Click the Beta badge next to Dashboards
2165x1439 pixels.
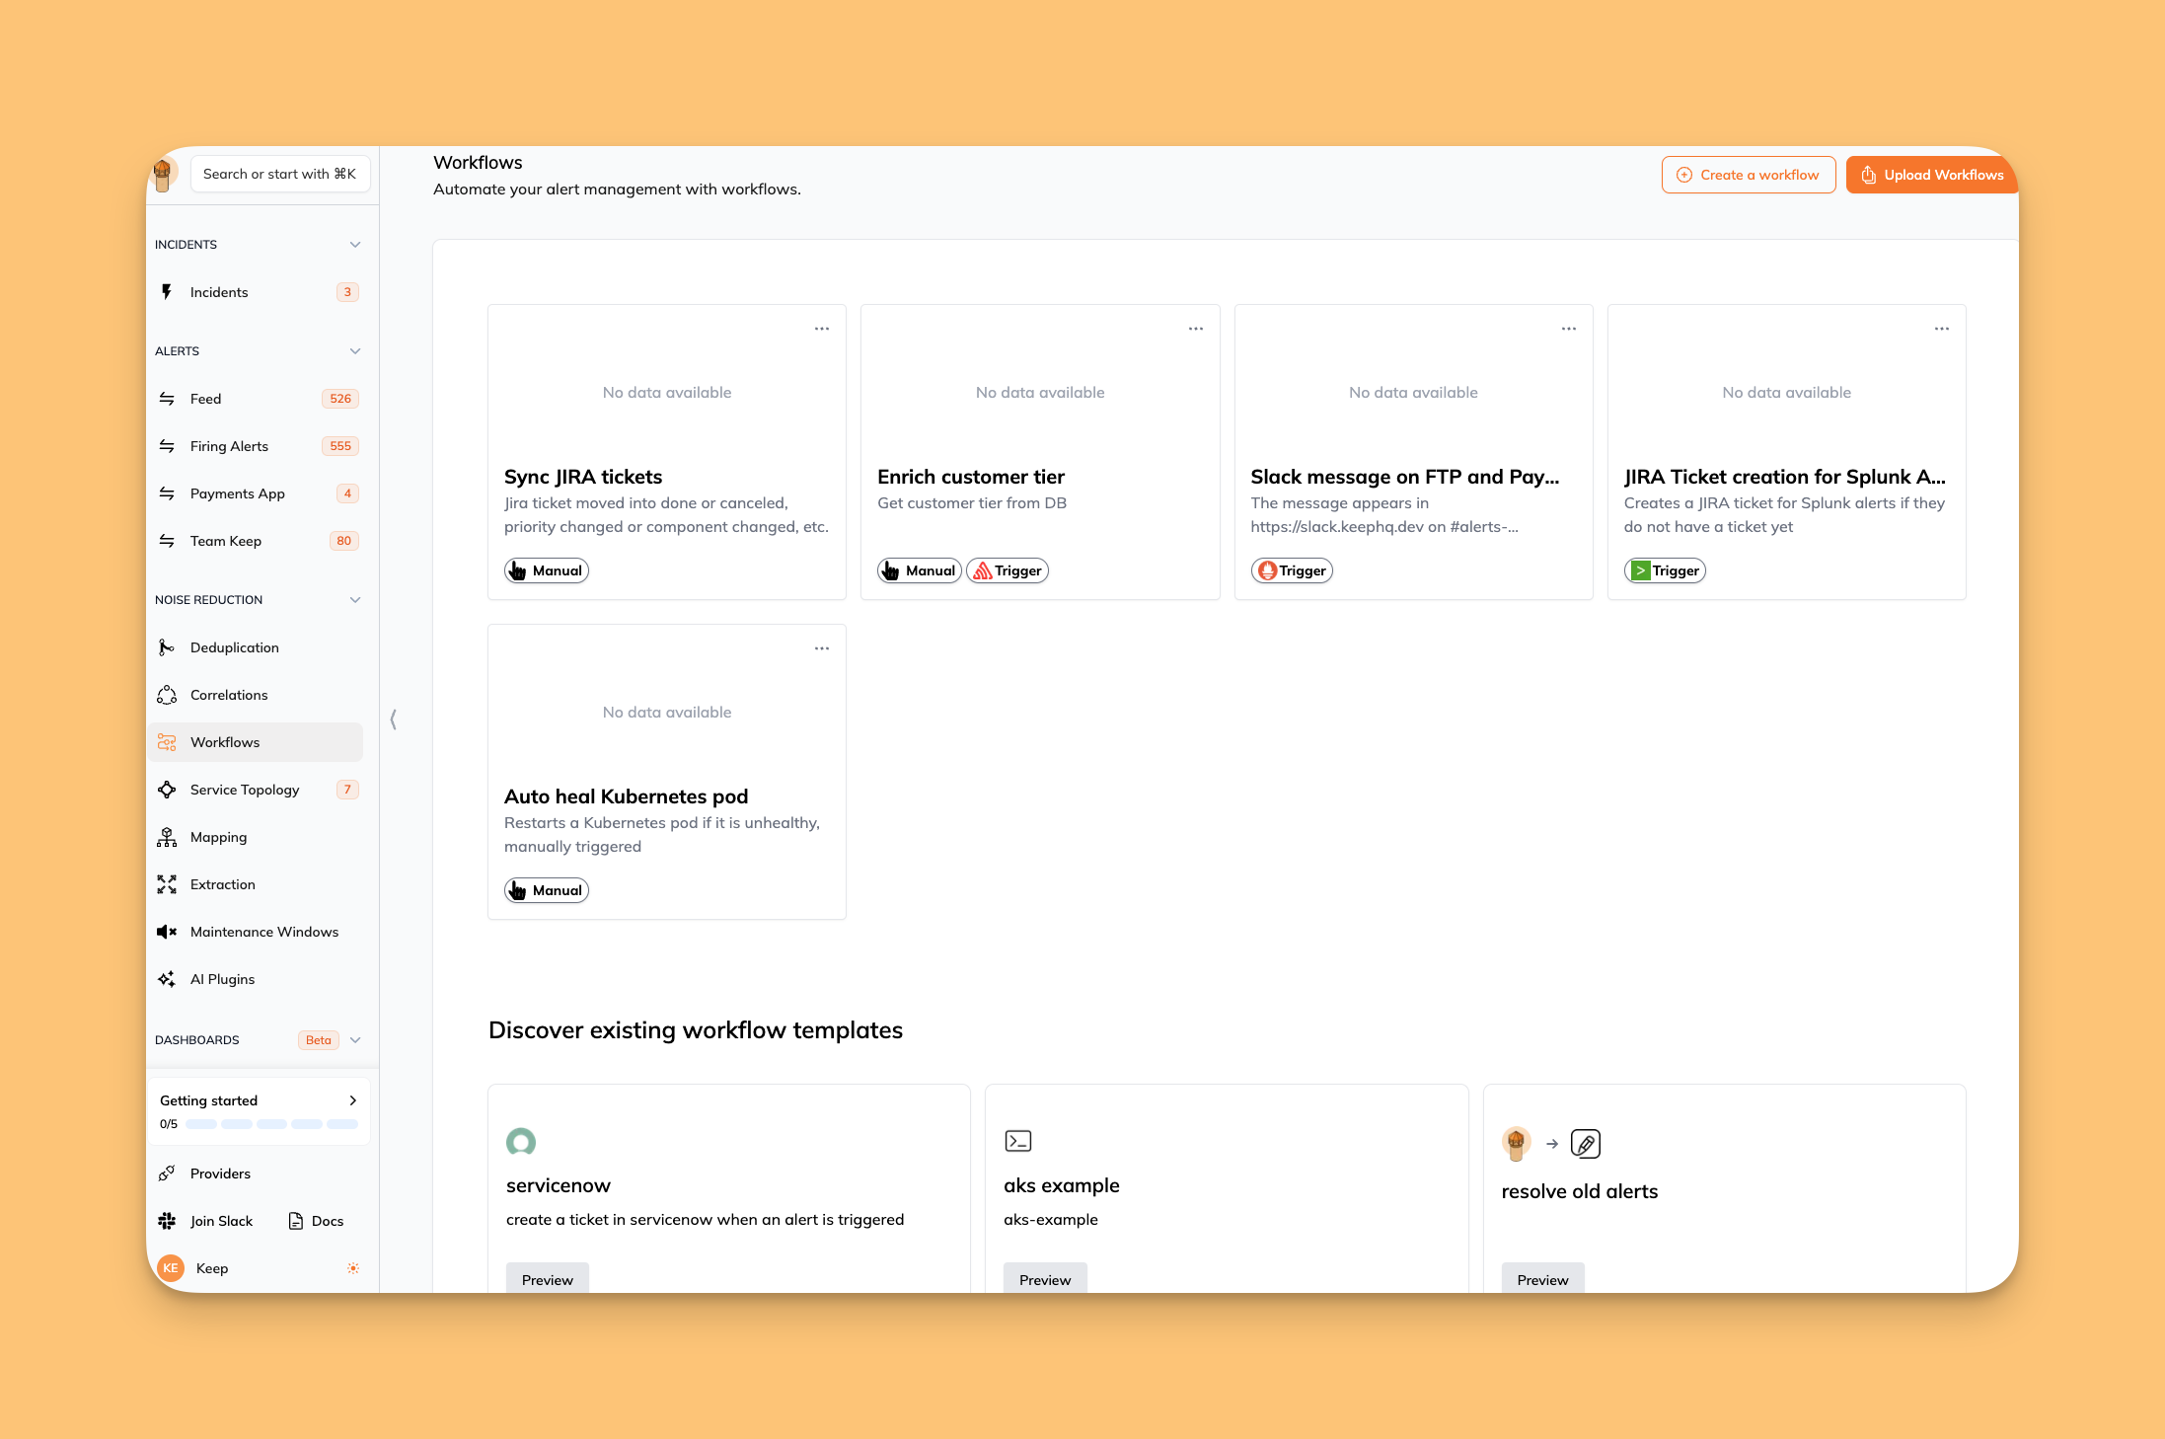[319, 1040]
